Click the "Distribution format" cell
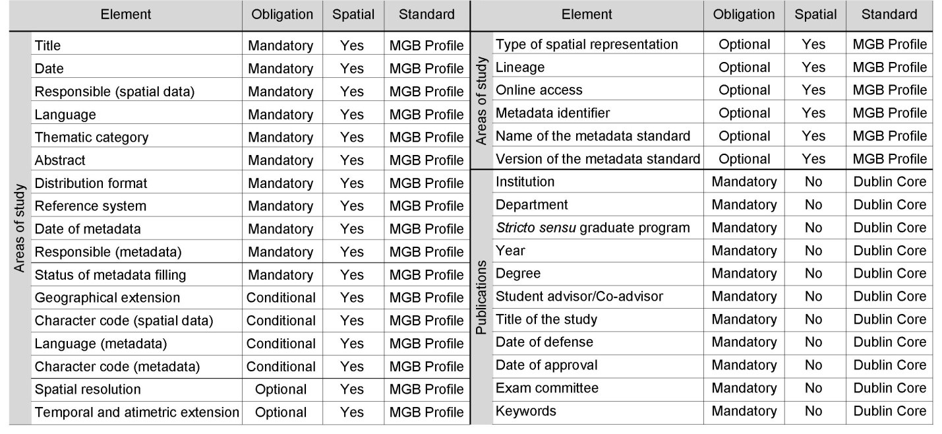Image resolution: width=942 pixels, height=434 pixels. 91,183
